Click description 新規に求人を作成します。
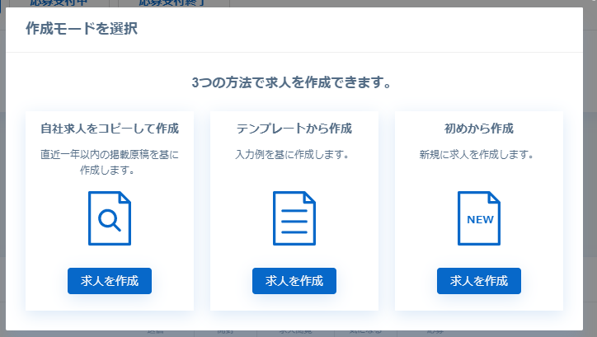 [477, 154]
